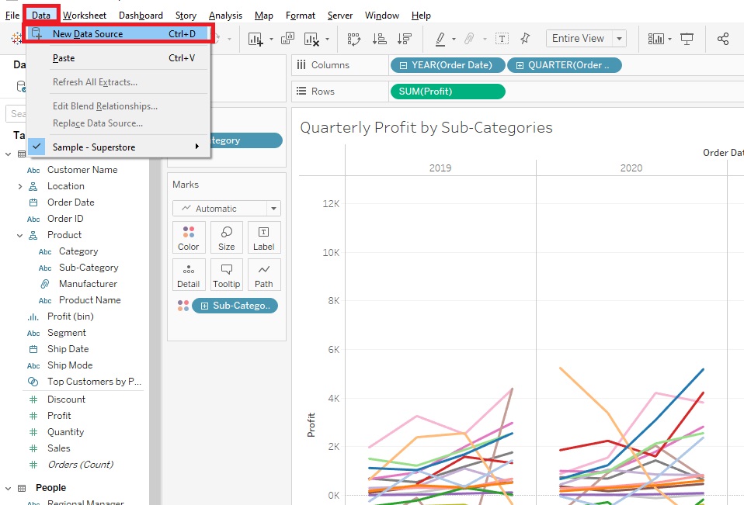Open Show/Hide cards toolbar icon
Viewport: 744px width, 505px height.
(x=656, y=39)
